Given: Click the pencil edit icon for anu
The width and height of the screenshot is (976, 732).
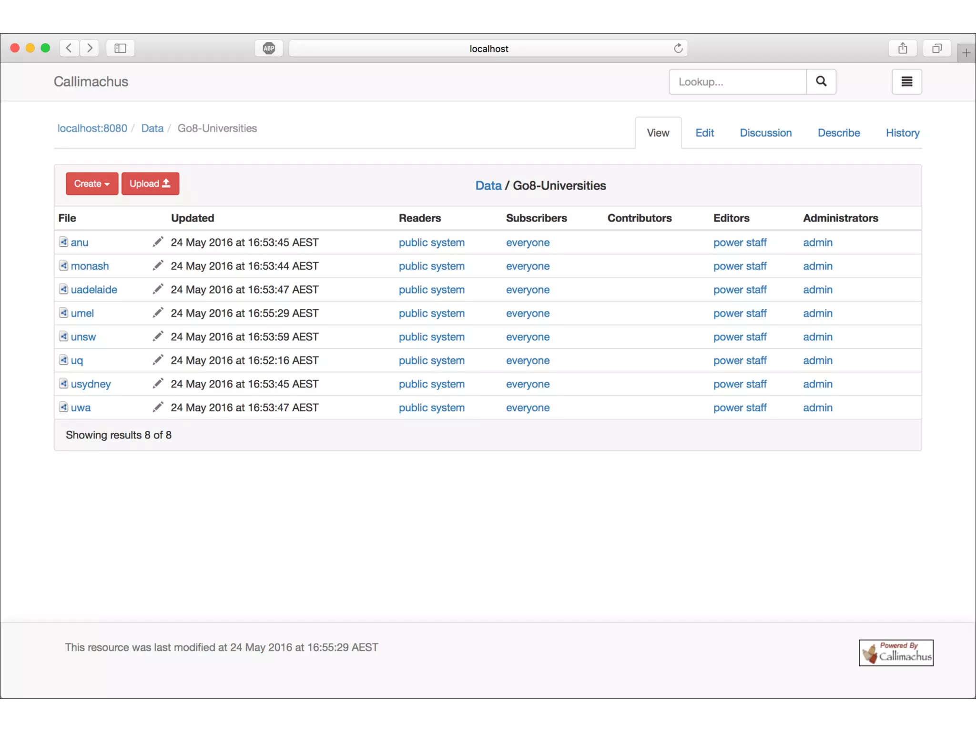Looking at the screenshot, I should pyautogui.click(x=158, y=242).
